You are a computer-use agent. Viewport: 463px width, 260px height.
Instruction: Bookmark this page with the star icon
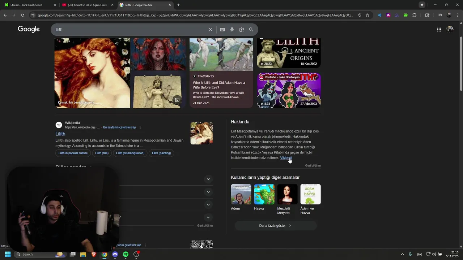(368, 15)
